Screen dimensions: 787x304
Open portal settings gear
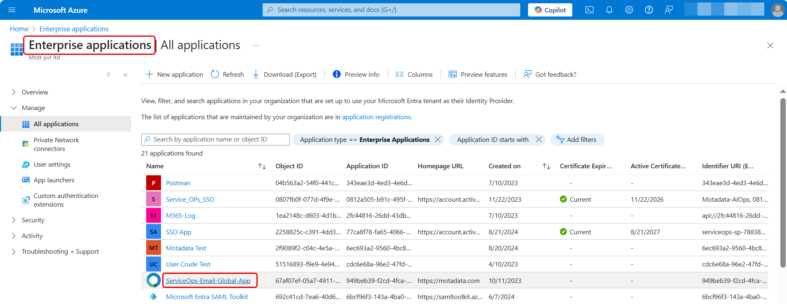click(x=629, y=10)
